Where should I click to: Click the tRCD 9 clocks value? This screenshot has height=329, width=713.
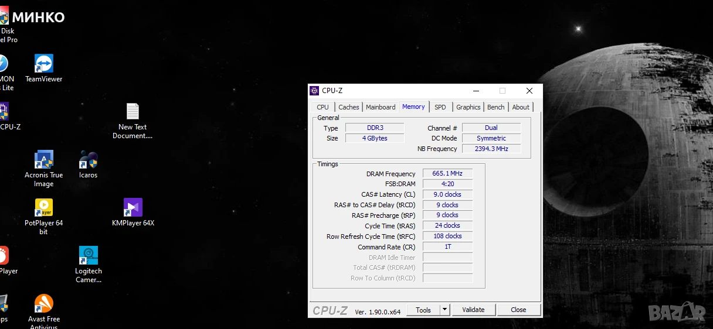447,205
